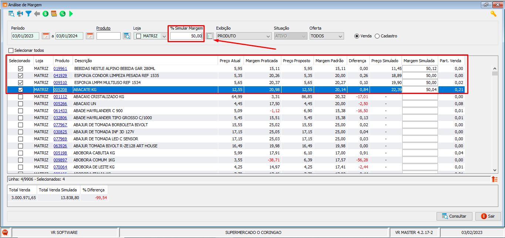This screenshot has width=505, height=238.
Task: Click the red chat icon in status bar
Action: click(6, 232)
